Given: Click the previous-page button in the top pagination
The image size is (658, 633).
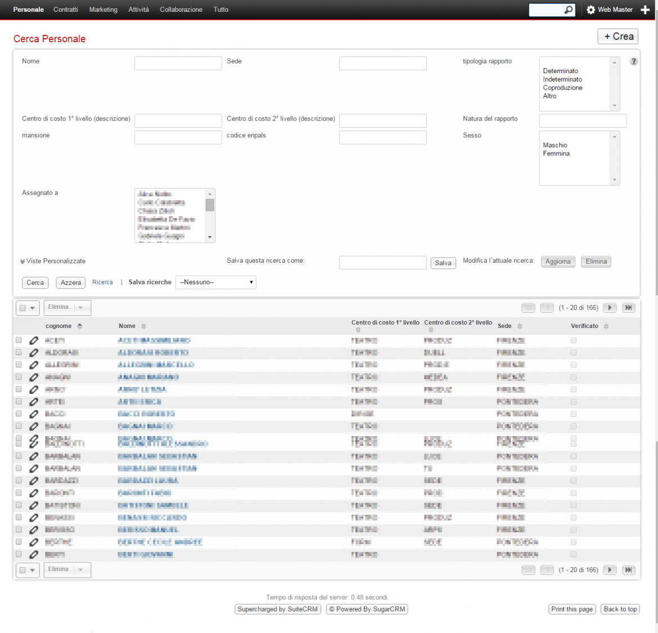Looking at the screenshot, I should click(547, 308).
